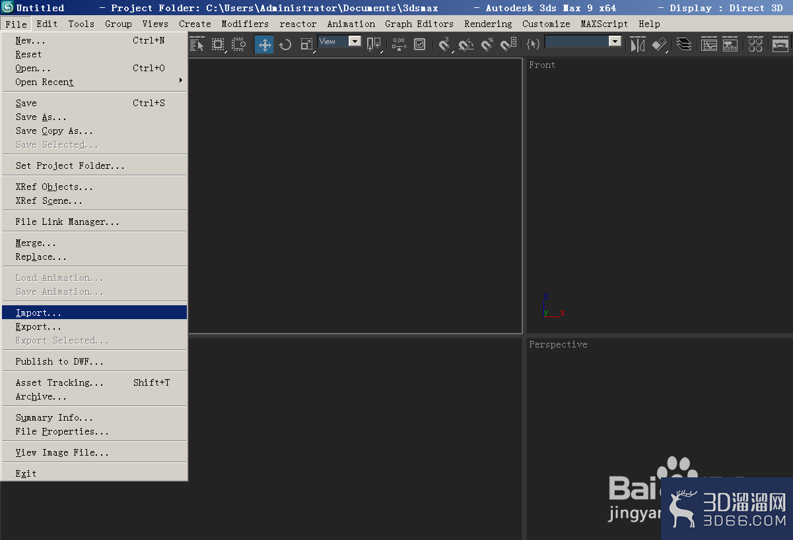The height and width of the screenshot is (540, 793).
Task: Open the Animation menu
Action: click(351, 24)
